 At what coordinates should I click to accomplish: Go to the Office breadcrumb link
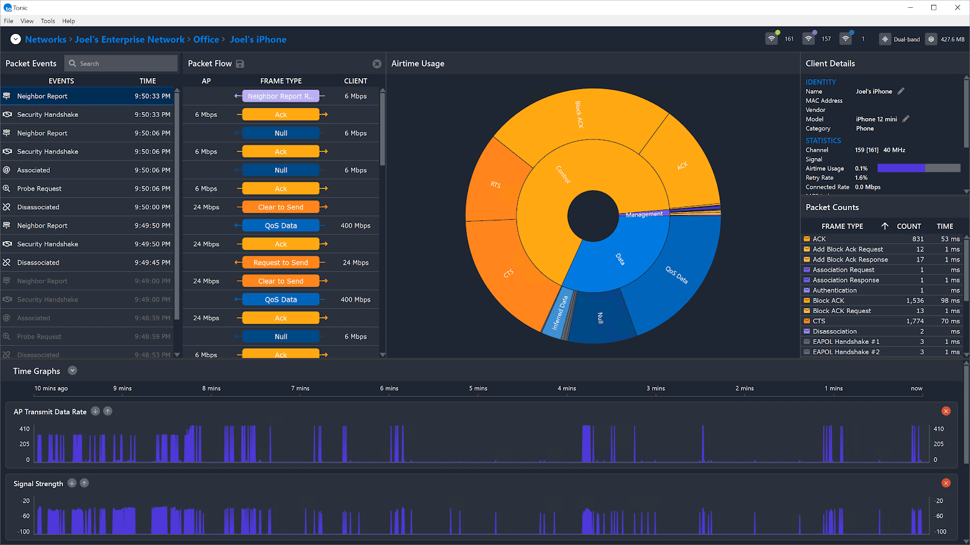(x=206, y=39)
